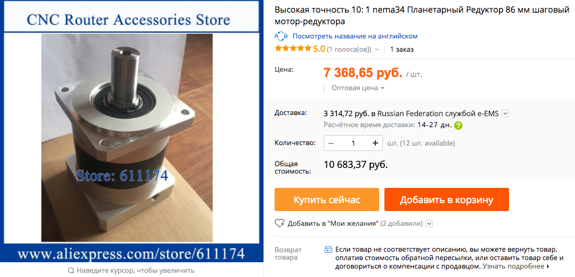This screenshot has width=575, height=277.
Task: Click the Добавить в корзину button
Action: 446,199
